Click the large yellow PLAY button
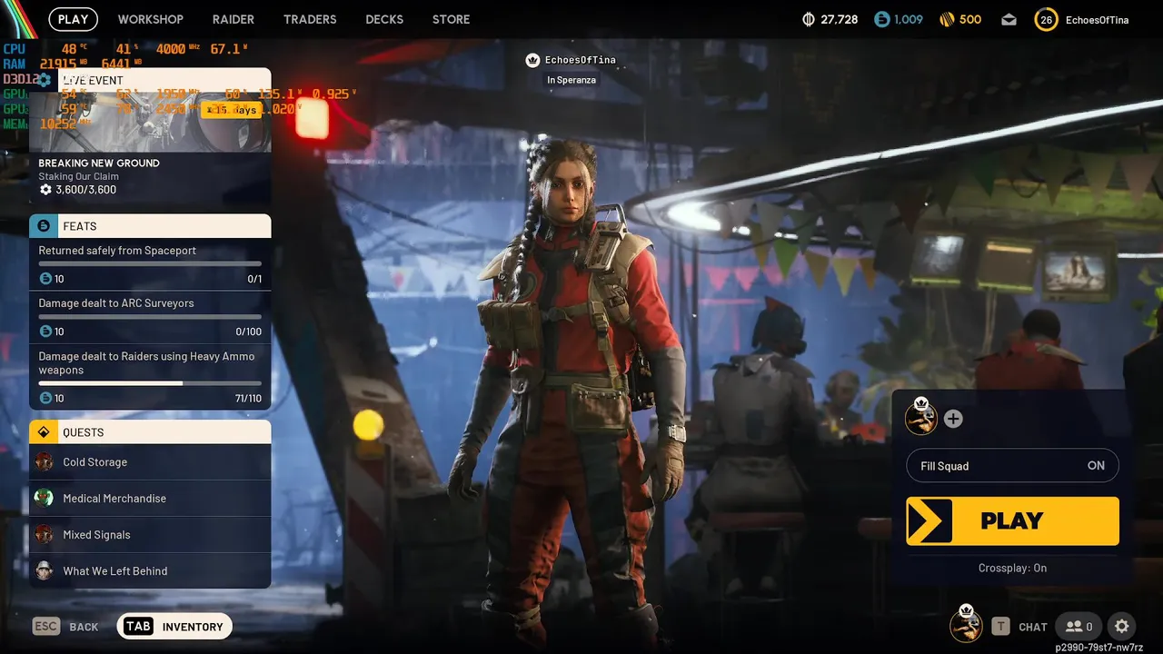This screenshot has height=654, width=1163. [x=1012, y=520]
